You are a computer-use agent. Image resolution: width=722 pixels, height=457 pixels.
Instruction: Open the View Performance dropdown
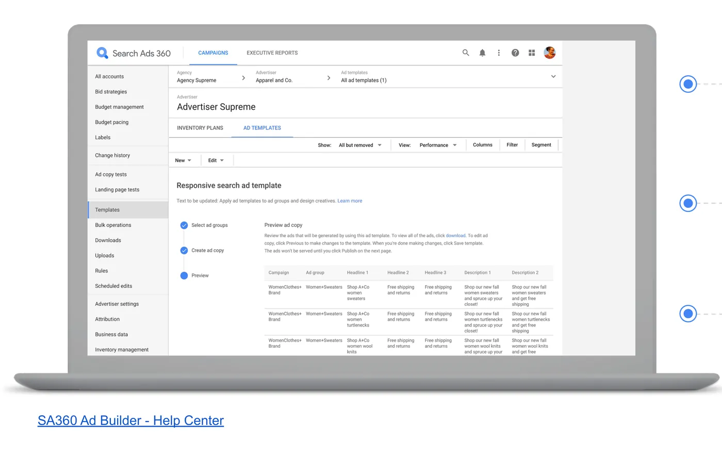438,145
